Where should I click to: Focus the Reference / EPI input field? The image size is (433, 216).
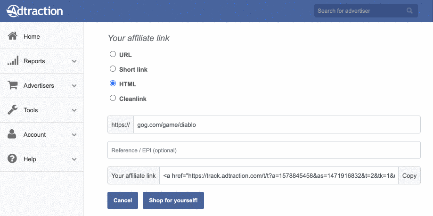point(264,150)
